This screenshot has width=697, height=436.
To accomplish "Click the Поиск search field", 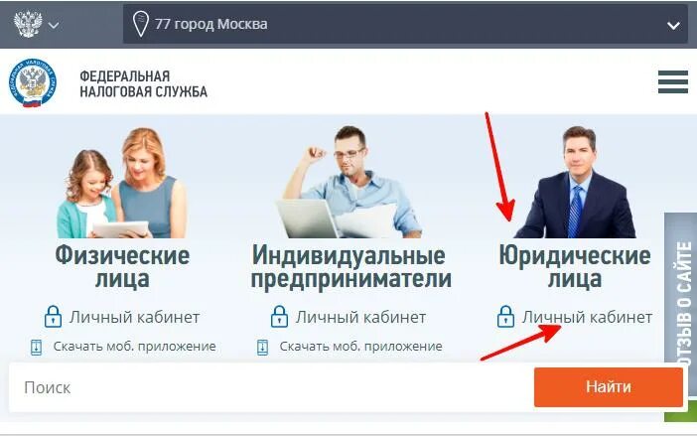I will point(271,387).
